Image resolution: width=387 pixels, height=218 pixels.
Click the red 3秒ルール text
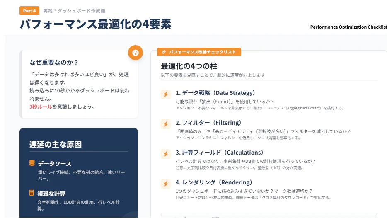(41, 107)
